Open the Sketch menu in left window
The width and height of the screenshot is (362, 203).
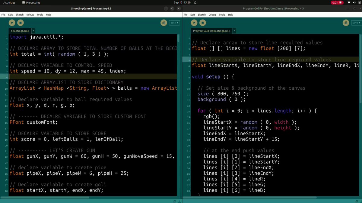click(x=20, y=14)
